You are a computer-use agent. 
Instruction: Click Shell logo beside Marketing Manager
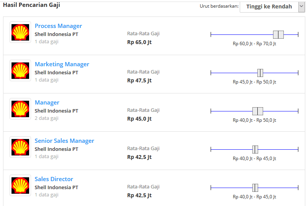20,70
